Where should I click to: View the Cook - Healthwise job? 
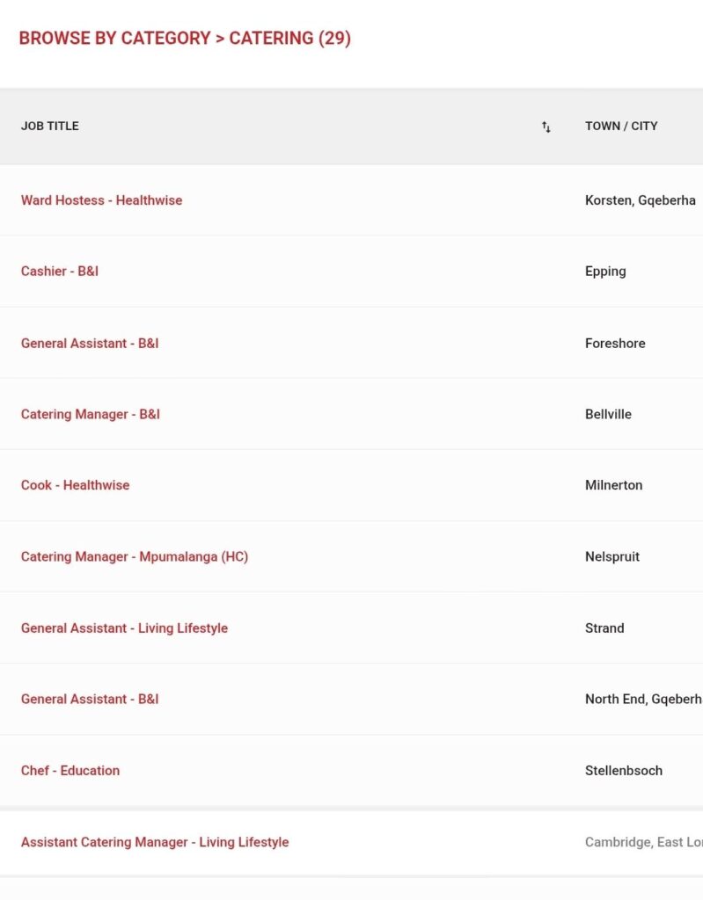(x=75, y=485)
